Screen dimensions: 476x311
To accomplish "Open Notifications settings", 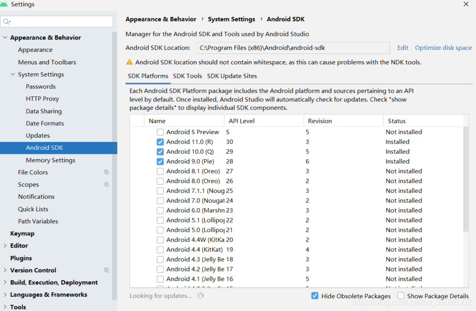I will tap(36, 196).
